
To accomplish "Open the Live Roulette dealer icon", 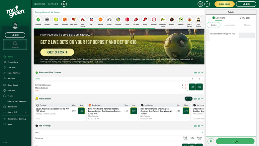I will [198, 20].
